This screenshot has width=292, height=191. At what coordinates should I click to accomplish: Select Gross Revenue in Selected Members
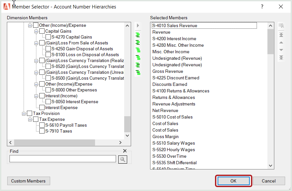pyautogui.click(x=168, y=71)
